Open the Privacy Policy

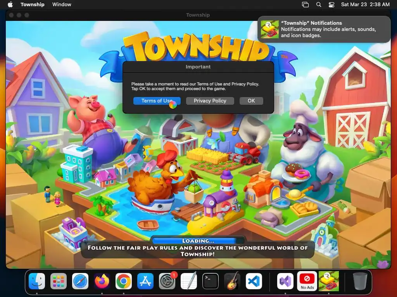tap(210, 101)
